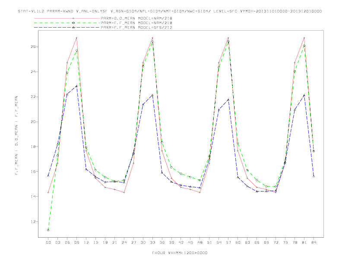This screenshot has height=264, width=342.
Task: Click y-axis tick label 22
Action: pos(33,97)
